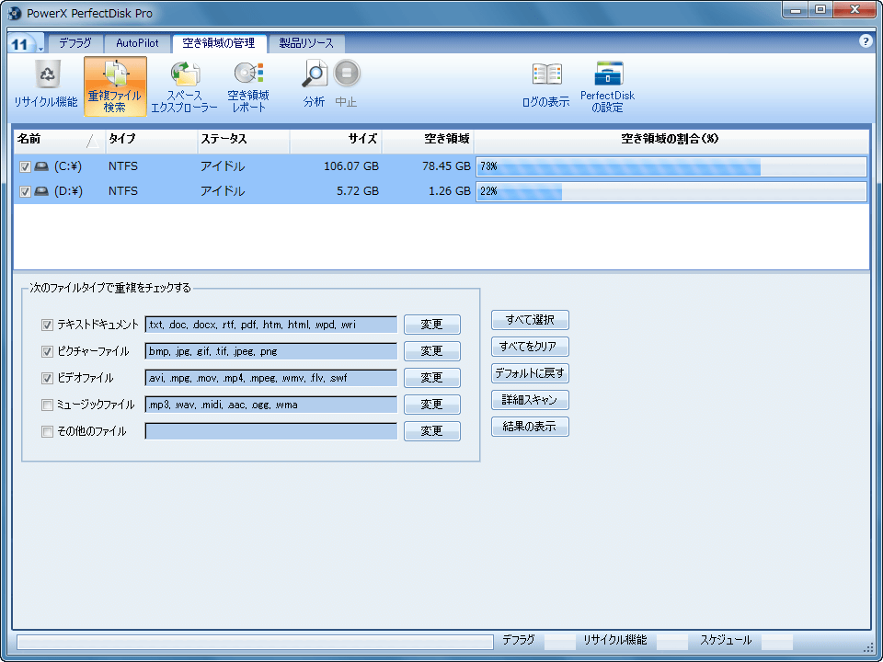Click the すべてをクリア button
Screen dimensions: 883x662
click(530, 347)
